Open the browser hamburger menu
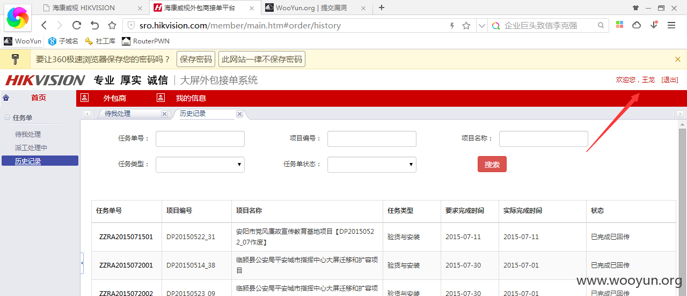Screen dimensions: 687x296 tap(671, 25)
